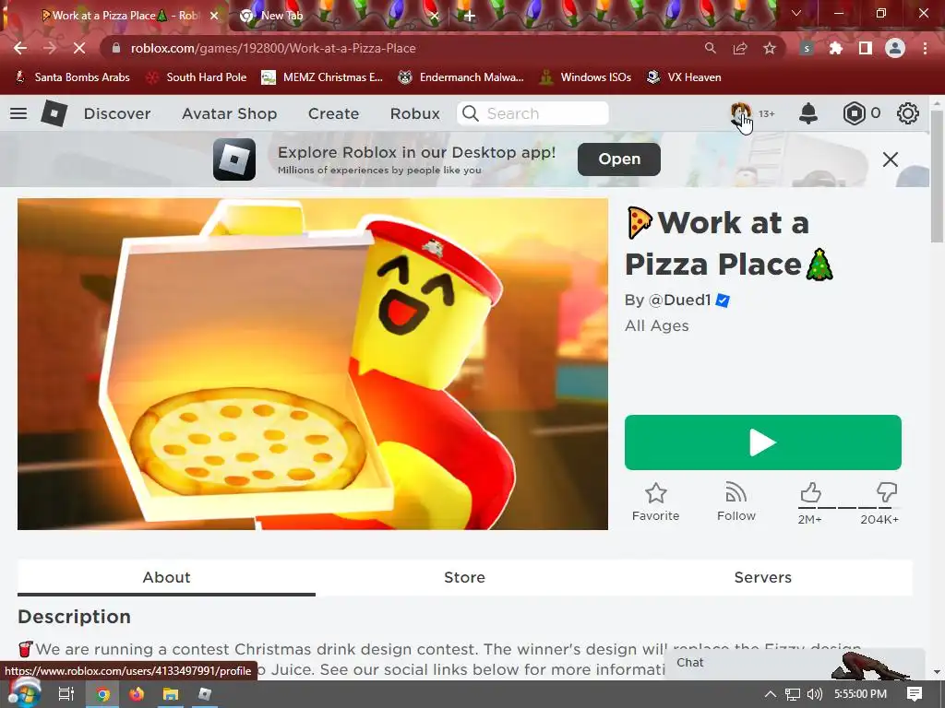
Task: Click the Chrome taskbar icon
Action: click(102, 694)
